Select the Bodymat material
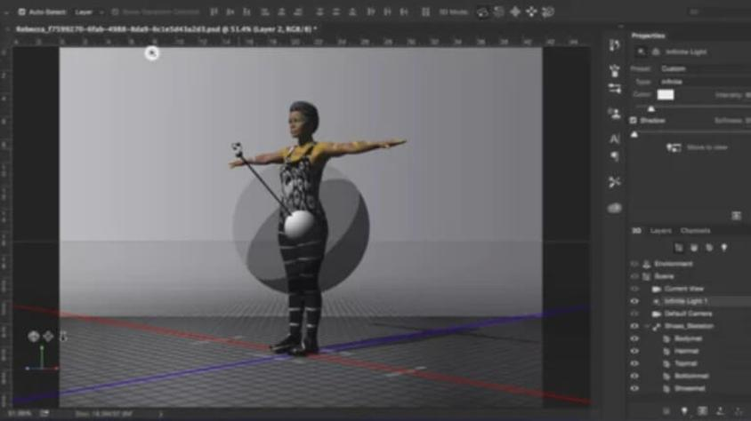 688,338
